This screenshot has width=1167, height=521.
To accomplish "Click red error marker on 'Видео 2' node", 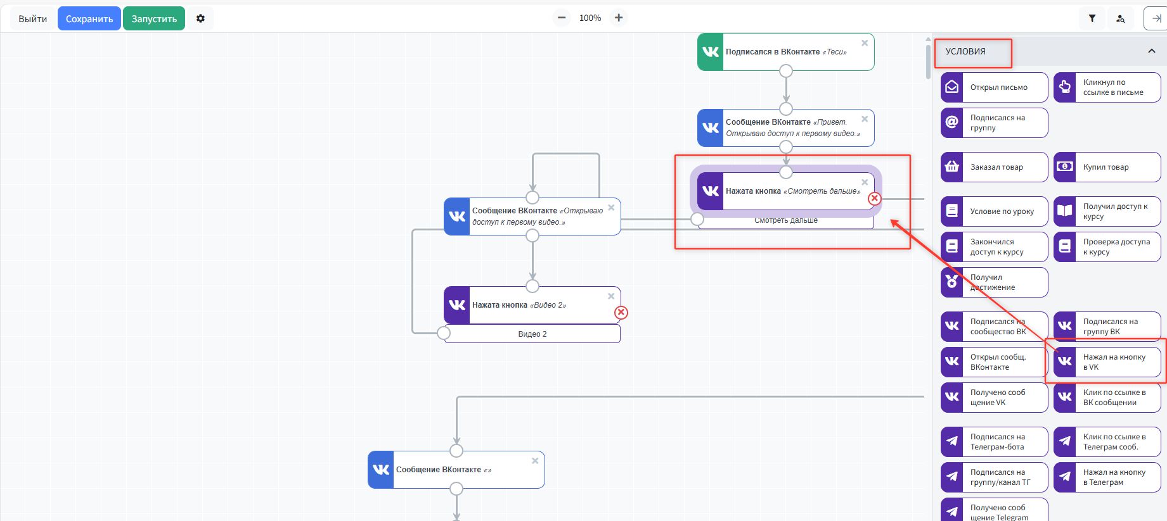I will [621, 313].
